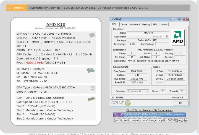Click the red Freq 4200.2 MHz text
Screen dimensions: 199x135
pyautogui.click(x=35, y=63)
